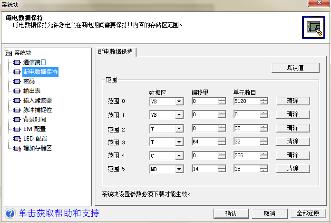Click the 单击获取帮助和支持 help link

(58, 213)
